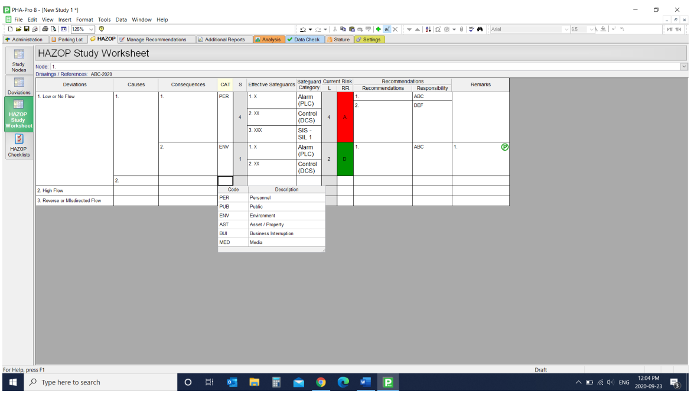Image resolution: width=691 pixels, height=397 pixels.
Task: Open Google Chrome from the taskbar
Action: pos(321,382)
